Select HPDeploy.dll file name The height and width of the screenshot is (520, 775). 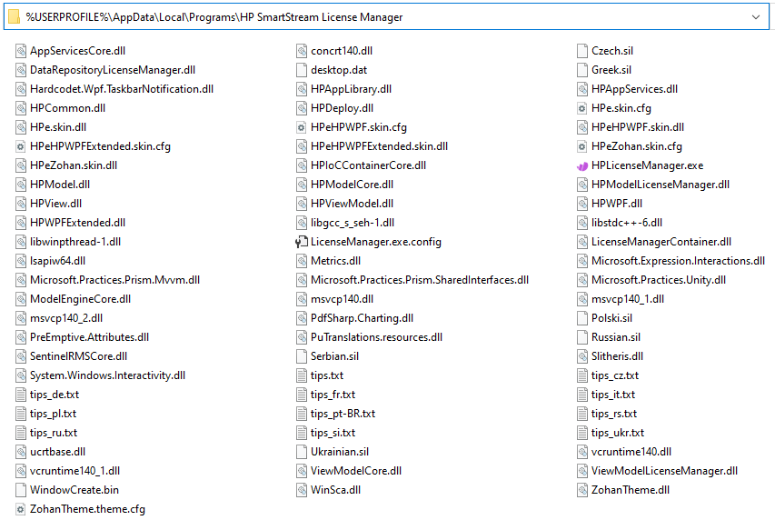tap(342, 108)
